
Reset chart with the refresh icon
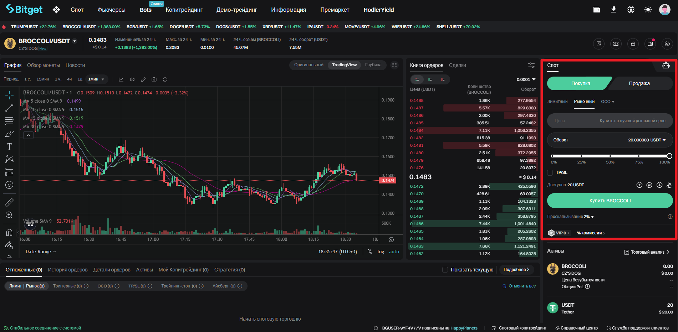[x=165, y=79]
